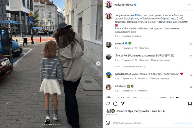Show translation of egordance505's comment
Screen dimensions: 194x128
coord(159,78)
